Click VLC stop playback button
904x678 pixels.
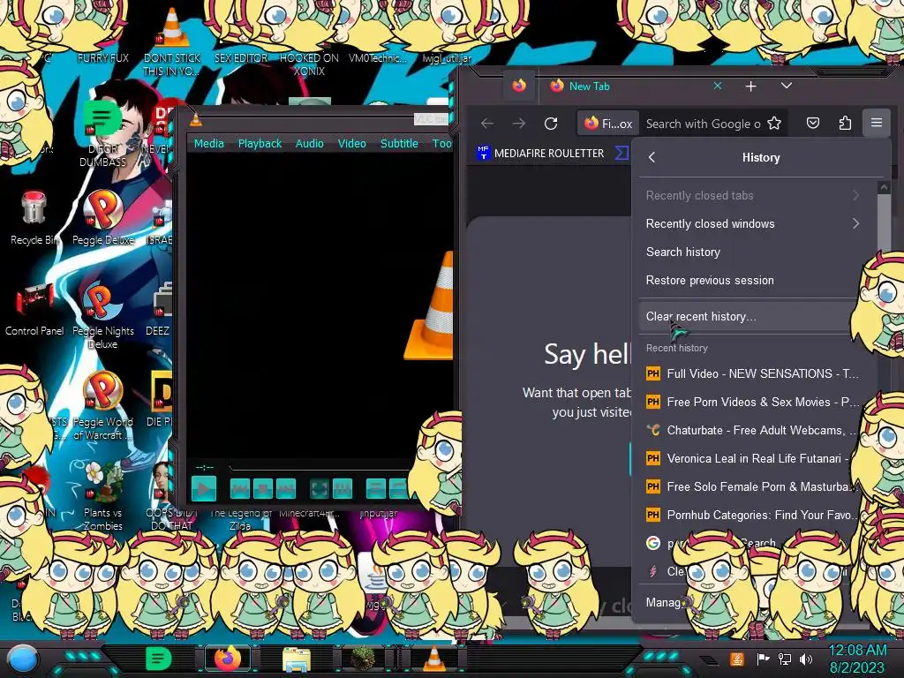[263, 489]
